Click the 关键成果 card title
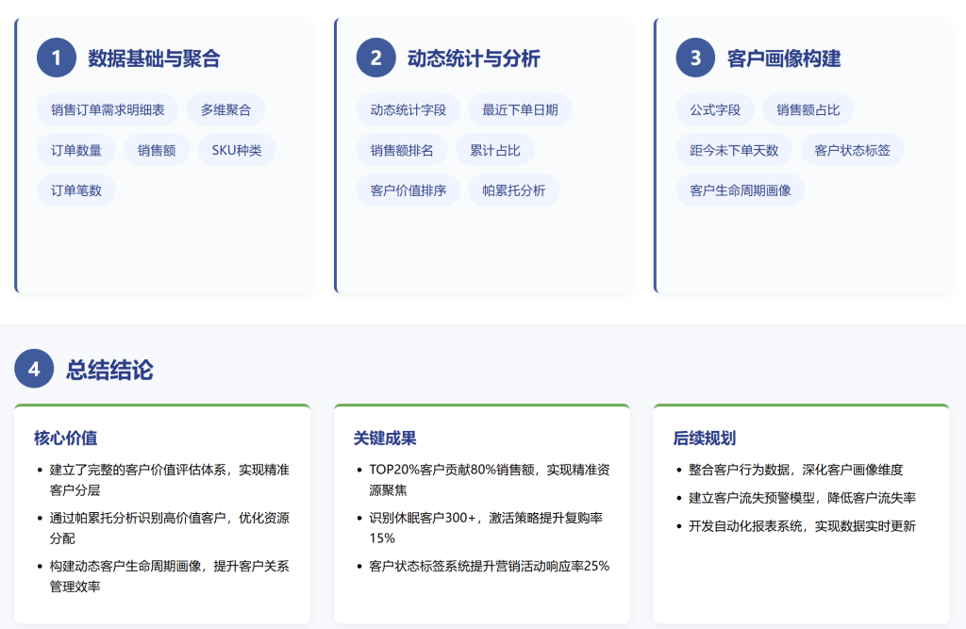 pyautogui.click(x=385, y=438)
